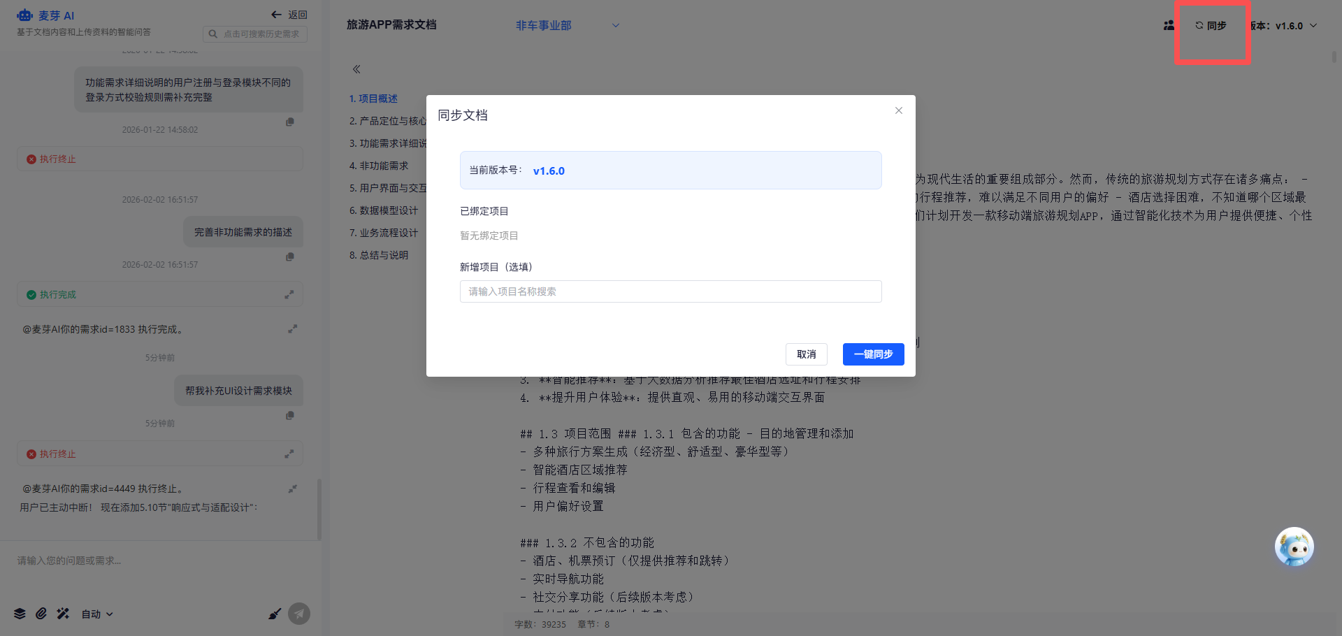Image resolution: width=1342 pixels, height=636 pixels.
Task: Click the 同步 button in header
Action: coord(1211,25)
